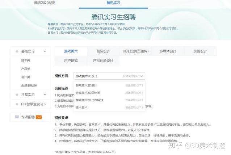This screenshot has height=155, width=231.
Task: Open the 岗位方向 dropdown box
Action: click(109, 76)
